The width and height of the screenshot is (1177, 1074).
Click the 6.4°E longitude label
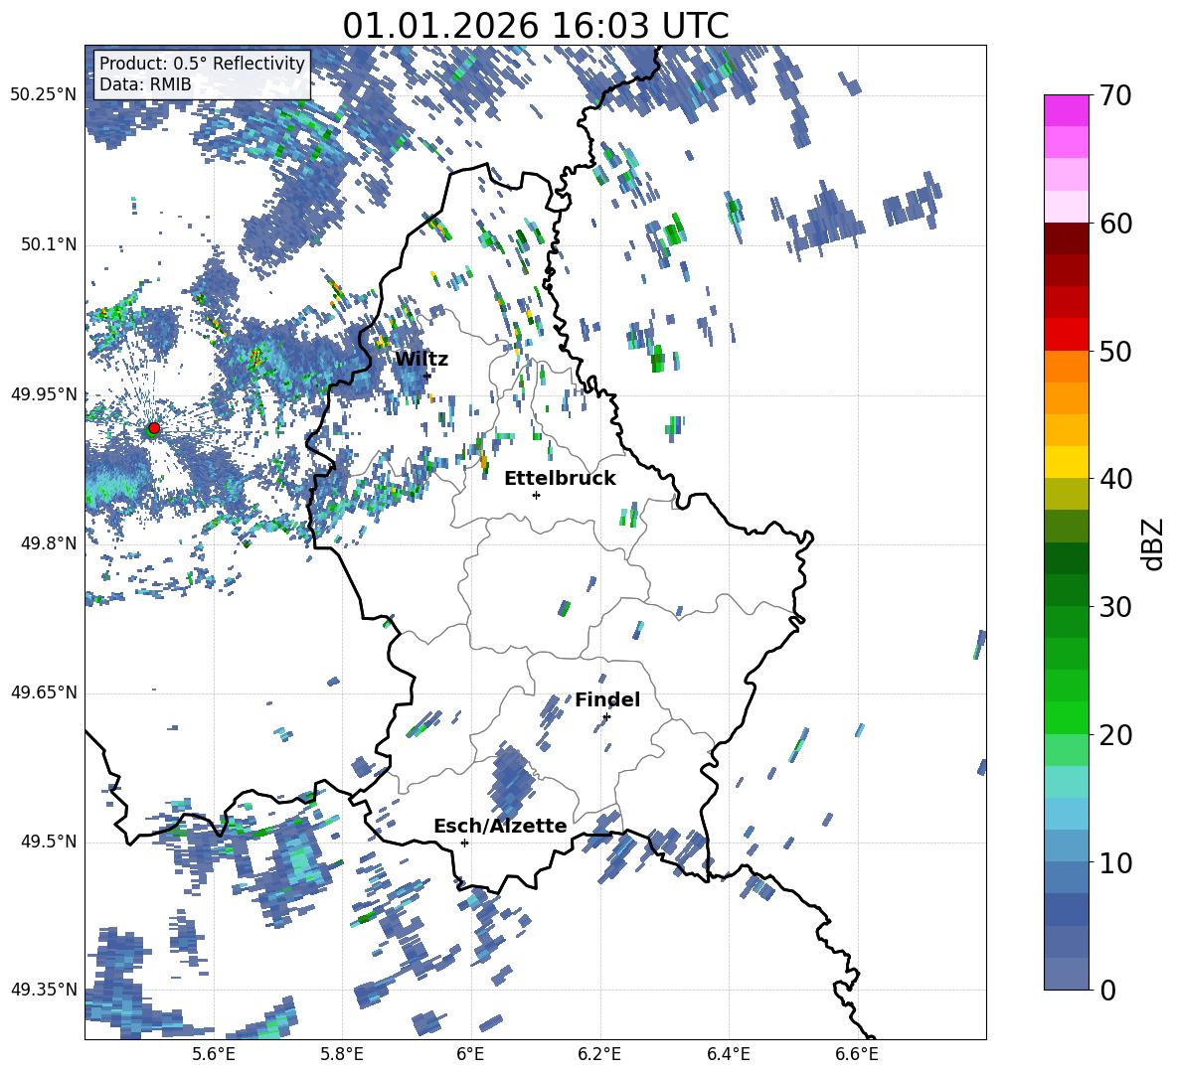728,1054
